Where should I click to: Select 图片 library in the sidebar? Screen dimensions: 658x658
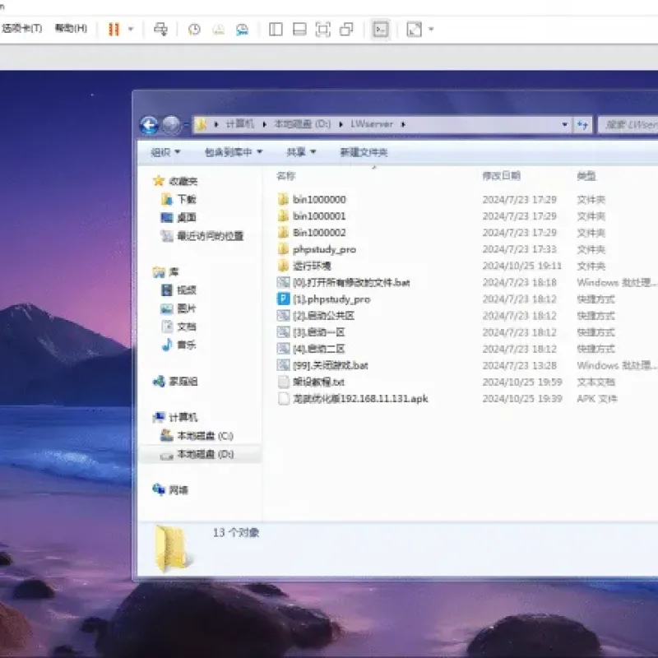pyautogui.click(x=187, y=308)
